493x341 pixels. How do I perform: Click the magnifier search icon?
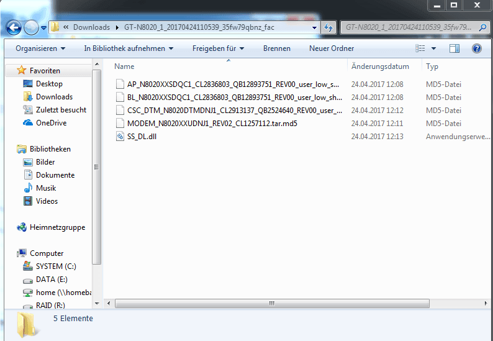pos(482,27)
